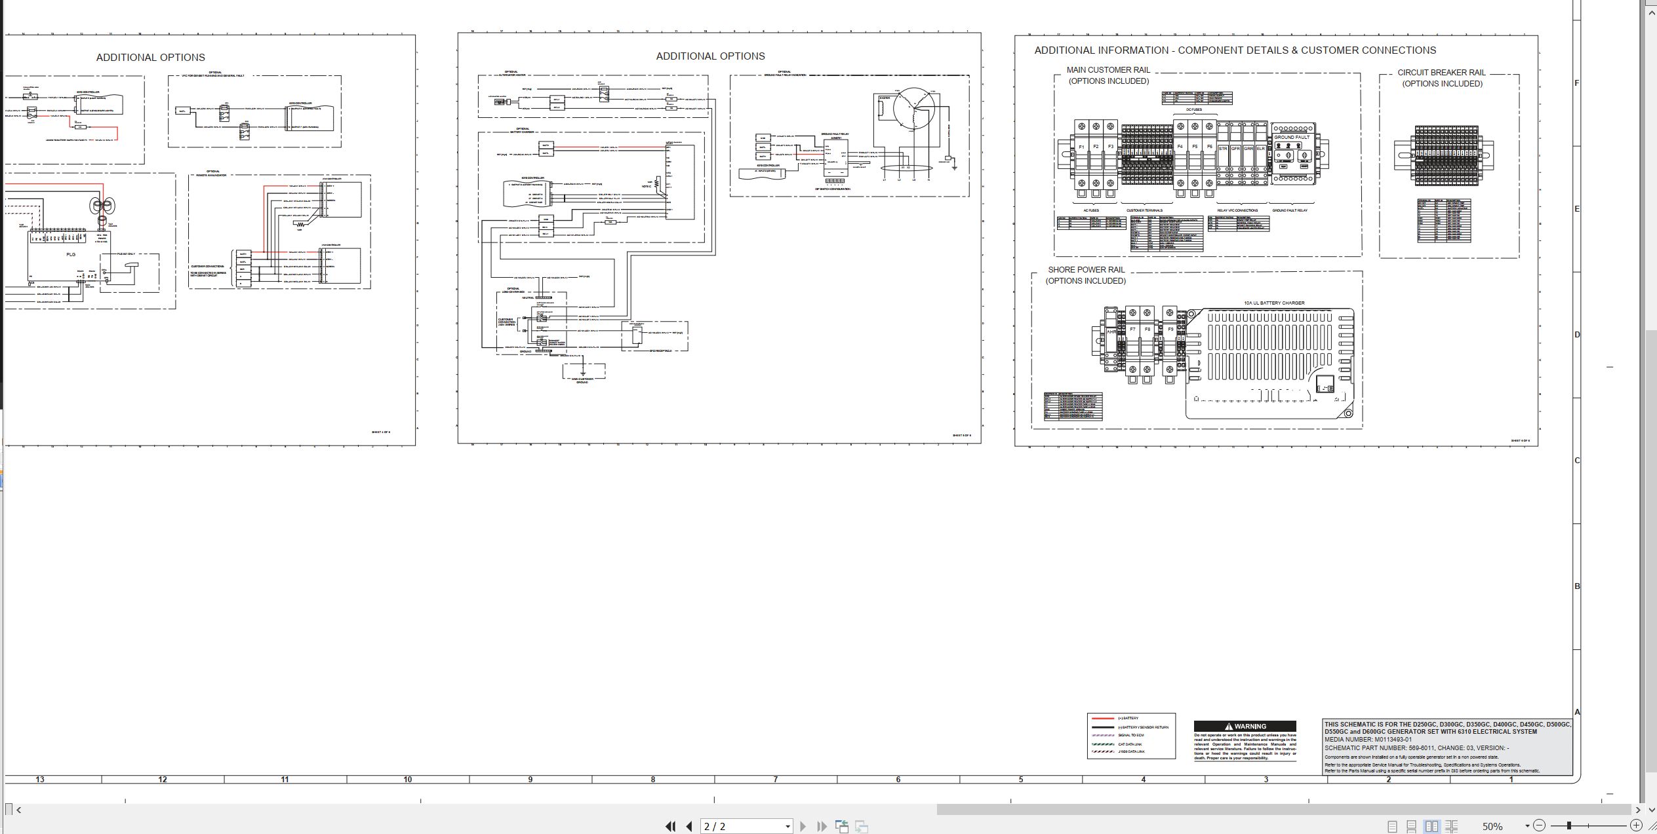The height and width of the screenshot is (834, 1657).
Task: Click the zoom slider handle
Action: click(x=1569, y=825)
